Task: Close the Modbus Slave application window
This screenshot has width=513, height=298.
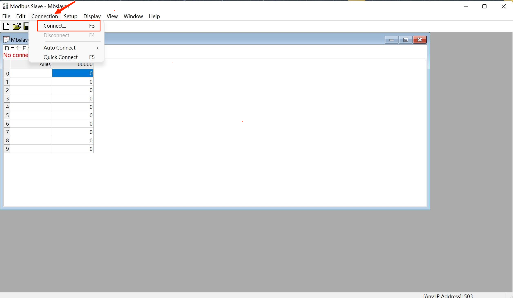Action: pyautogui.click(x=504, y=6)
